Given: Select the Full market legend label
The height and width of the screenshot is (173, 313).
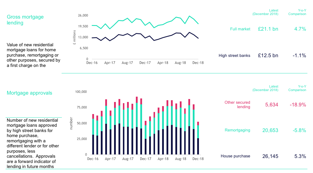Looking at the screenshot, I should click(240, 29).
